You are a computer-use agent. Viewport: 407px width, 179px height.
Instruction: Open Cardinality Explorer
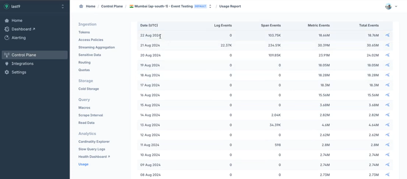click(94, 142)
